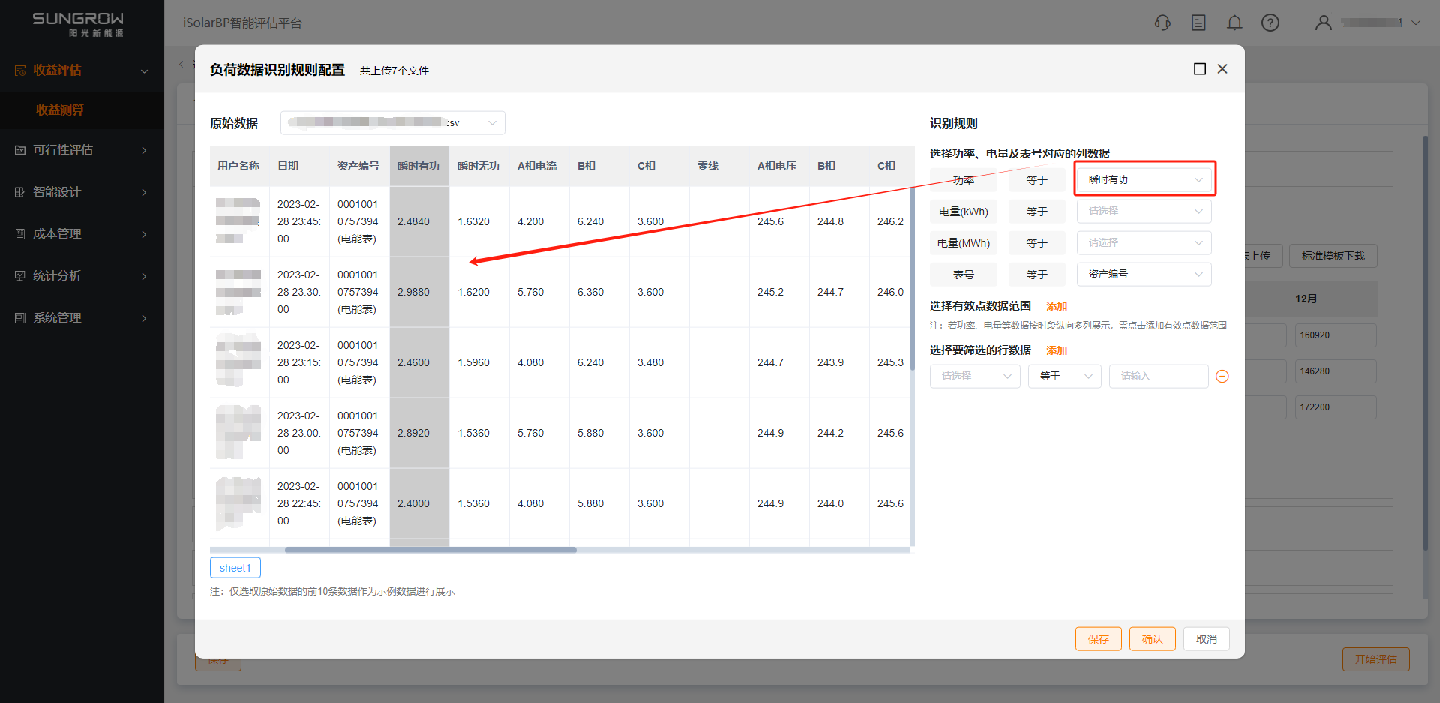Click the horizontal table scrollbar

coord(430,550)
